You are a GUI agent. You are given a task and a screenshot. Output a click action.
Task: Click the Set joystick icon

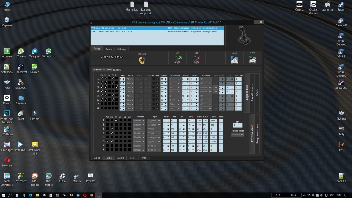click(x=196, y=60)
